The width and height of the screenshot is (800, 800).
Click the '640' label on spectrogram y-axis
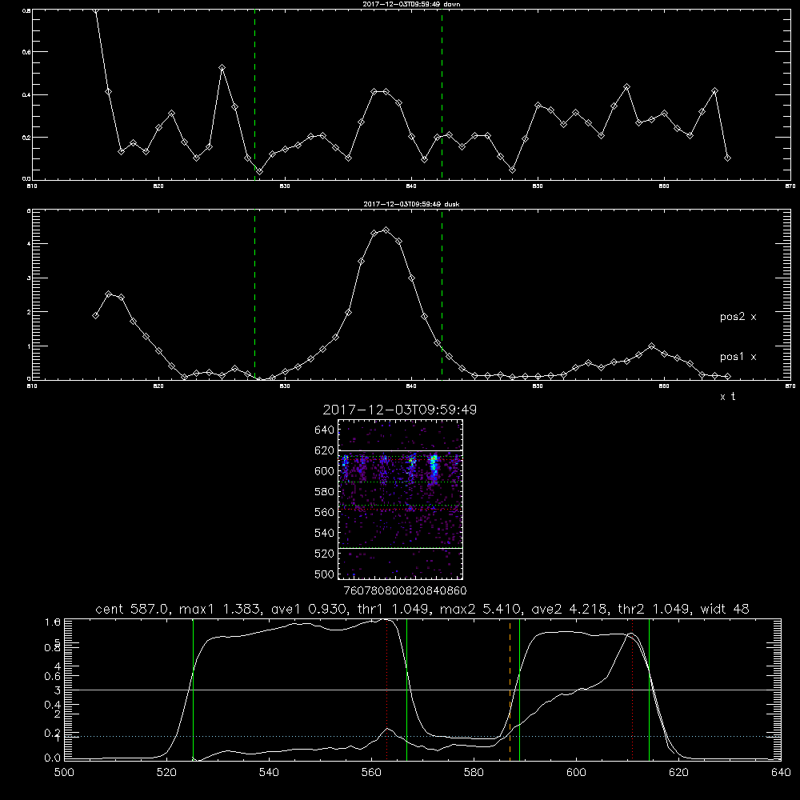325,430
